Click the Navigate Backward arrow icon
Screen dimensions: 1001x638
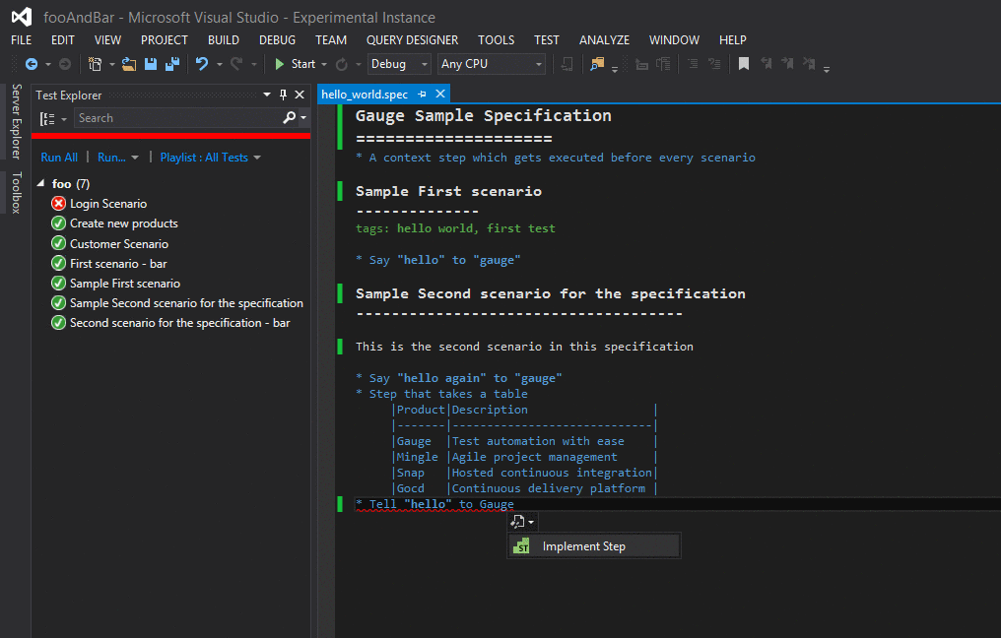coord(31,64)
